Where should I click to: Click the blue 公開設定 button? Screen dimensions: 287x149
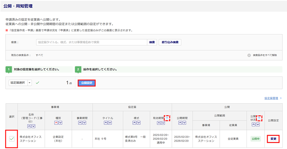click(x=87, y=83)
